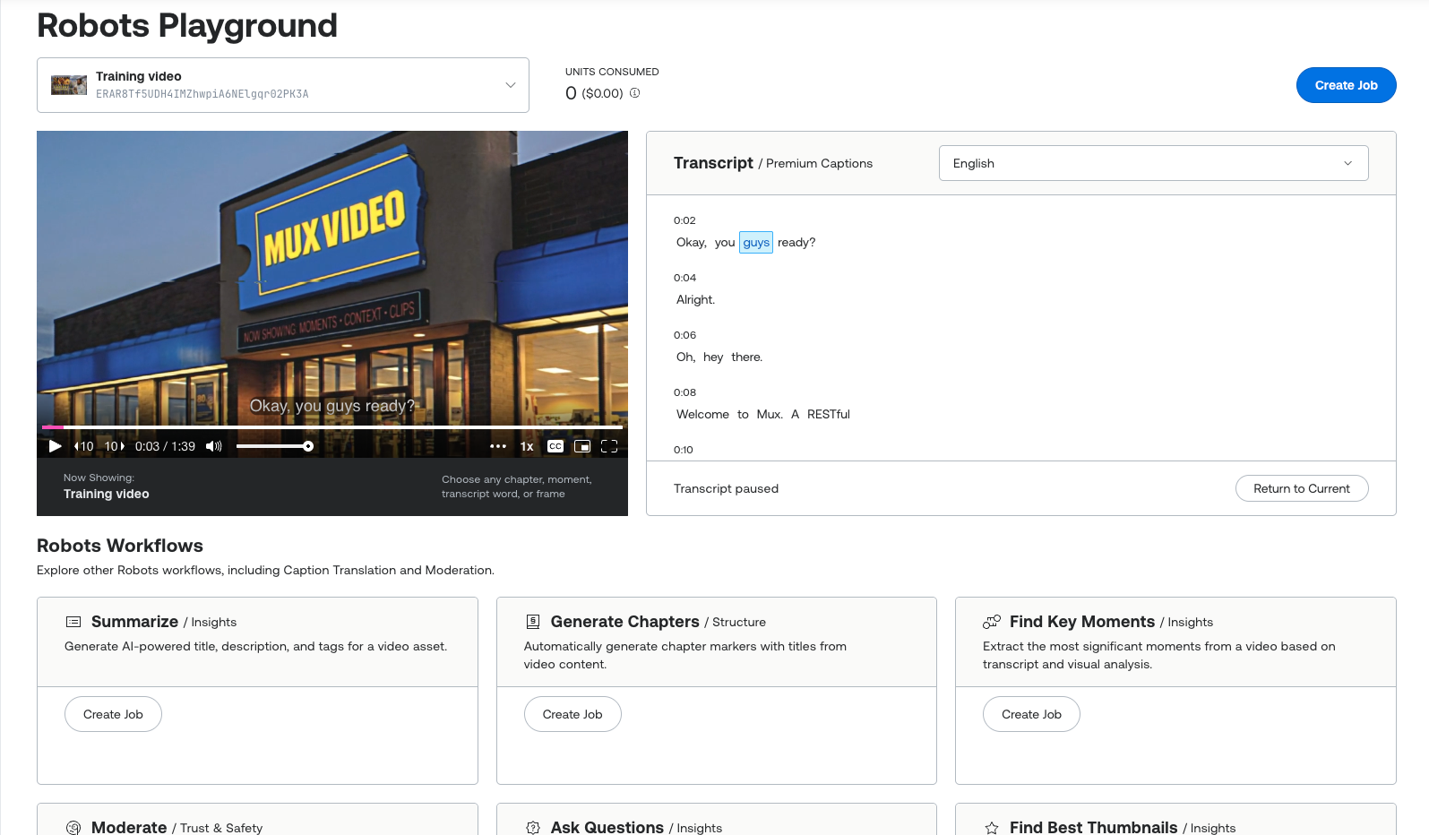Image resolution: width=1429 pixels, height=835 pixels.
Task: Click transcript word hey
Action: (713, 357)
